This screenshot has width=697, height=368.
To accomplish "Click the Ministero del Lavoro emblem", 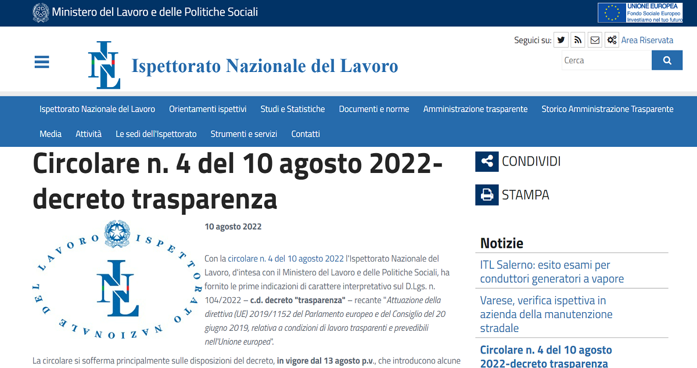I will pyautogui.click(x=41, y=13).
